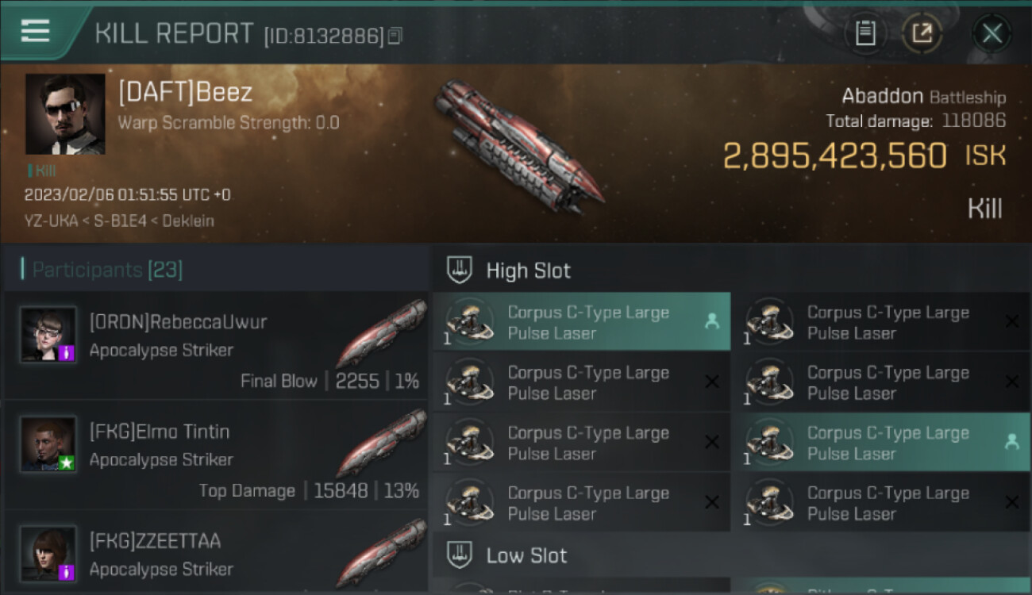Open Elmo Tintin's portrait
The width and height of the screenshot is (1032, 595).
(x=48, y=444)
